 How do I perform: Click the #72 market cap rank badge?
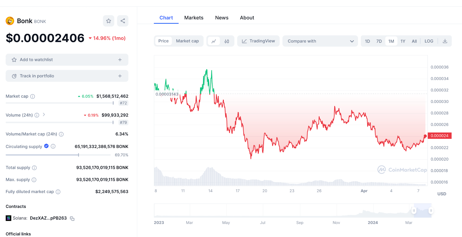point(123,103)
